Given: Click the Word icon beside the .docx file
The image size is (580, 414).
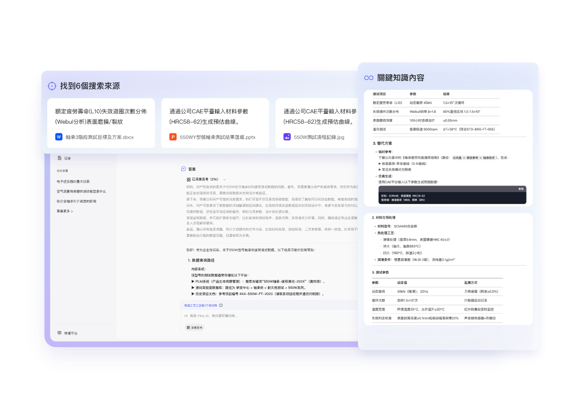Looking at the screenshot, I should tap(59, 137).
